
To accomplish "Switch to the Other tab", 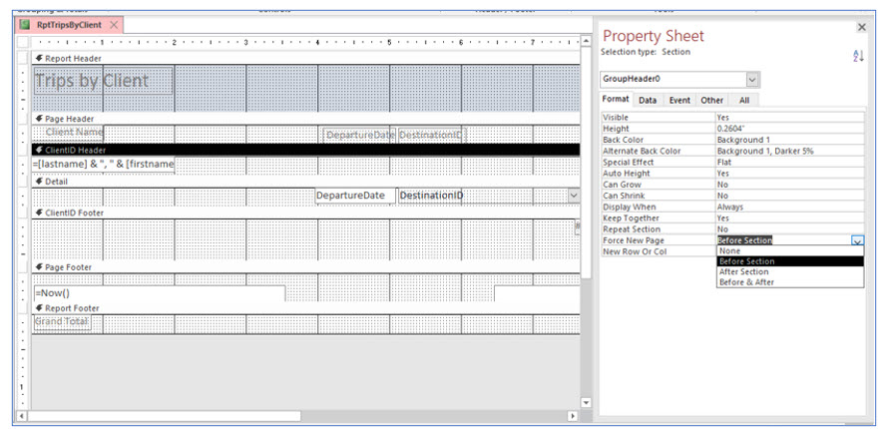I will [x=711, y=100].
